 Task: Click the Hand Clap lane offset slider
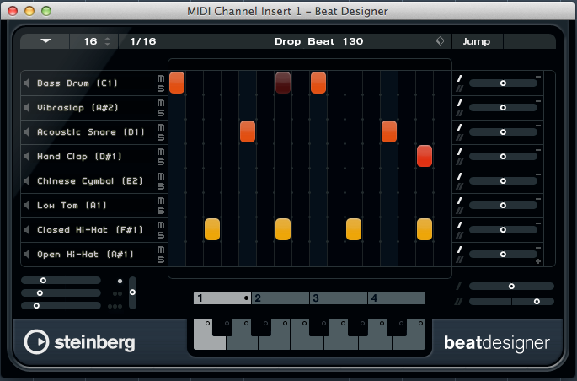503,157
